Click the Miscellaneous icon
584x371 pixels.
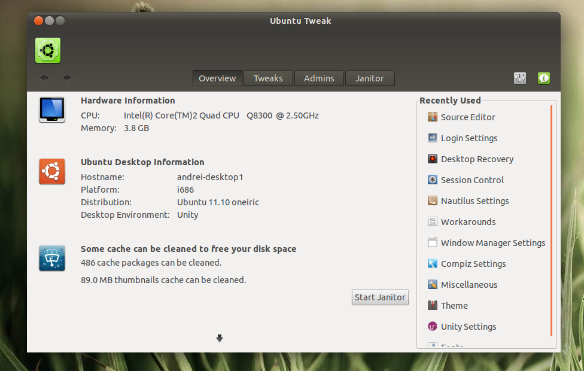pos(433,285)
